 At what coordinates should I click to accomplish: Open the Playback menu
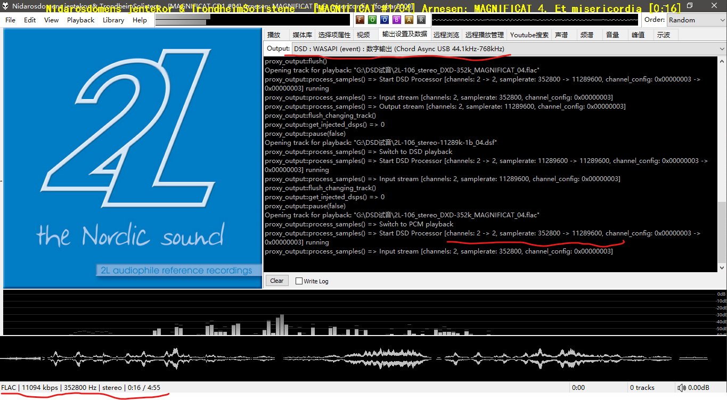pos(80,20)
